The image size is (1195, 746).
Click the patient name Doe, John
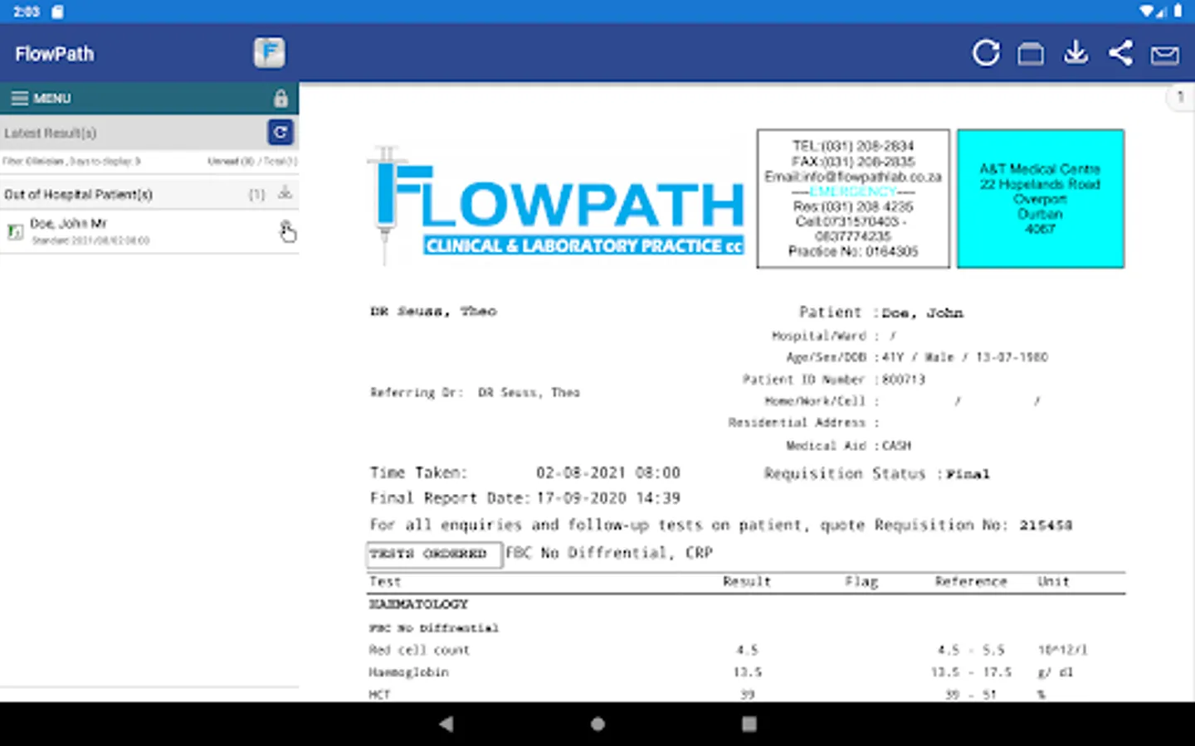coord(922,313)
